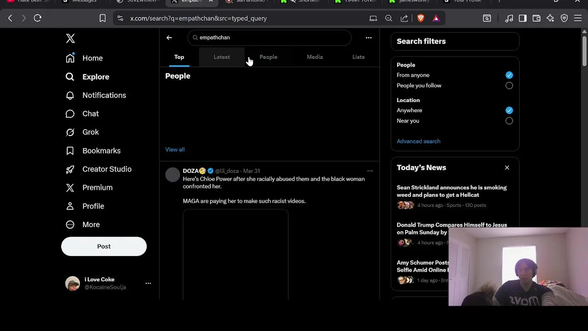
Task: Open Amy Schumer news headline
Action: click(423, 266)
